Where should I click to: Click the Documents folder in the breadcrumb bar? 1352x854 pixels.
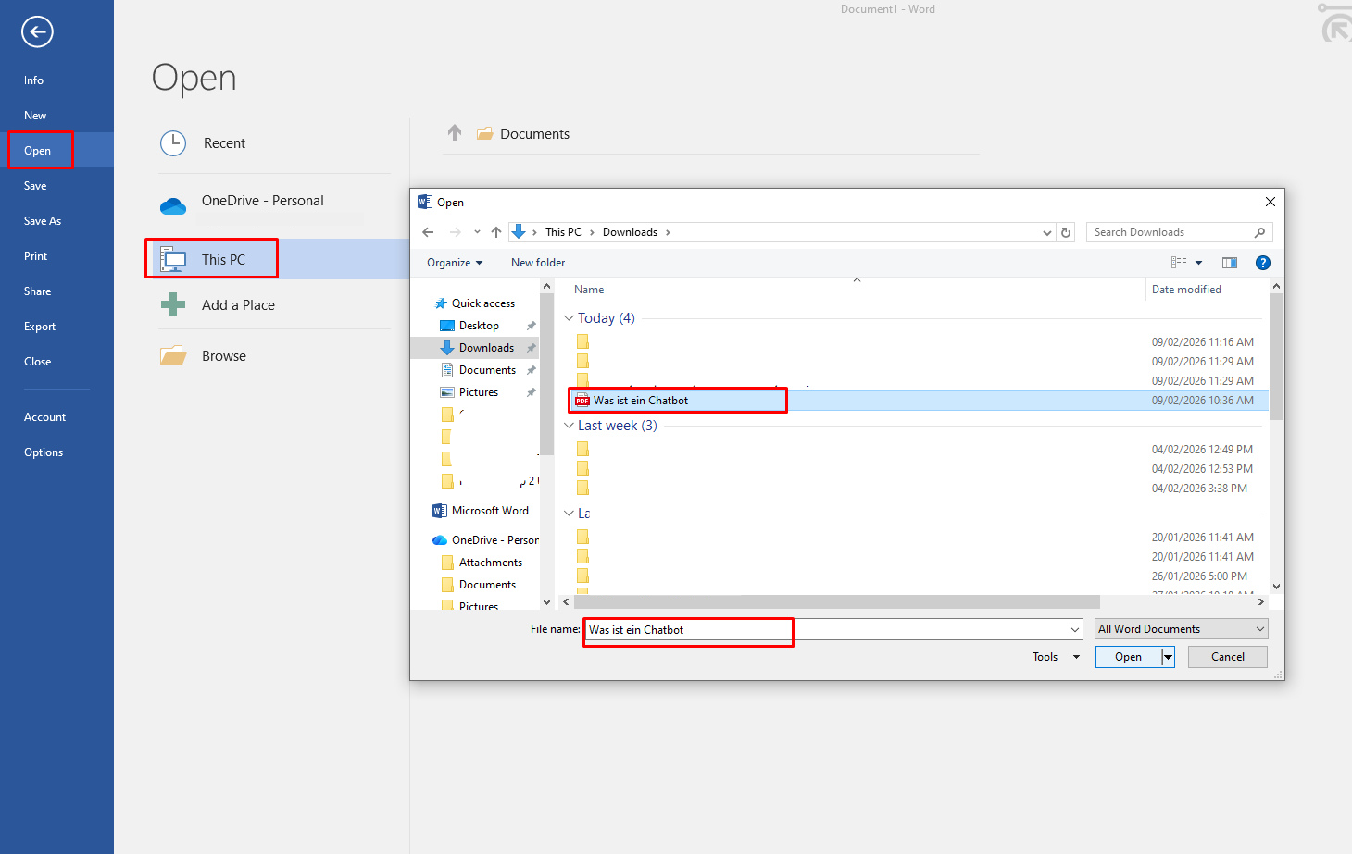533,133
